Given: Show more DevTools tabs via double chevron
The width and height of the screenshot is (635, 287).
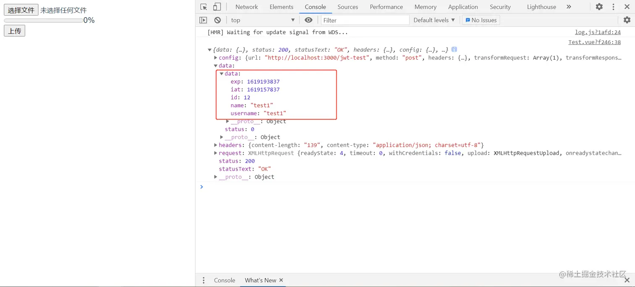Looking at the screenshot, I should (x=569, y=7).
